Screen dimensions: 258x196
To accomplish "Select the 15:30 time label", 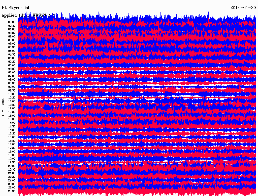I will coord(12,133).
